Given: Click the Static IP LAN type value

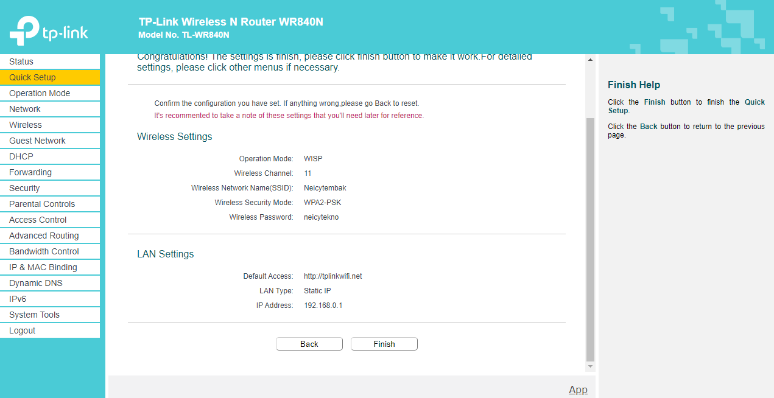Looking at the screenshot, I should [x=317, y=291].
